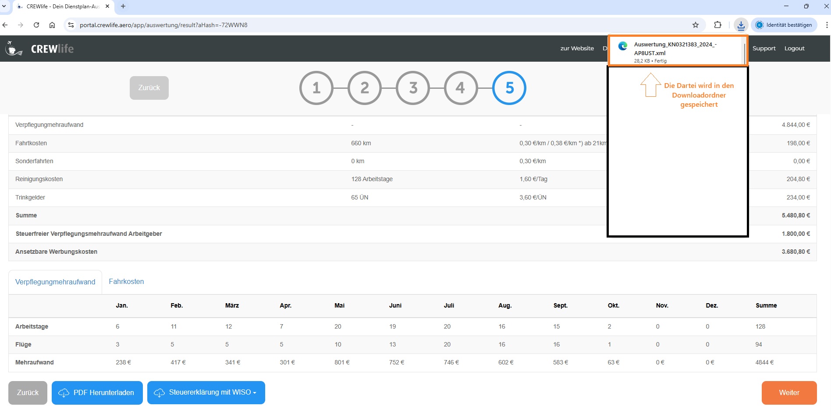The width and height of the screenshot is (831, 420).
Task: Bookmark this page with the star icon
Action: pyautogui.click(x=696, y=25)
